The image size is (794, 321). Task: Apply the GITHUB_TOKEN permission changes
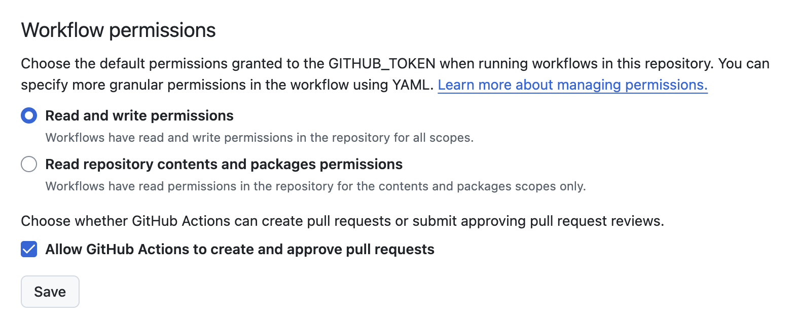tap(50, 292)
